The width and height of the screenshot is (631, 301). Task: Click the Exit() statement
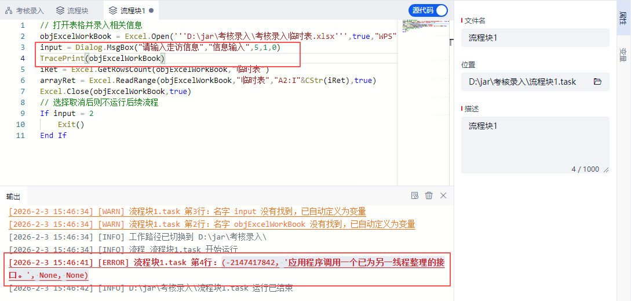tap(71, 124)
